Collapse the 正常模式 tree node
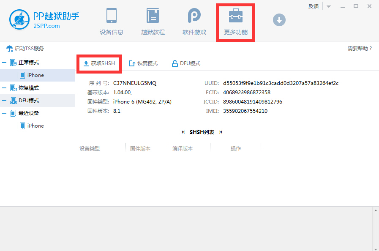The width and height of the screenshot is (379, 251). [4, 63]
